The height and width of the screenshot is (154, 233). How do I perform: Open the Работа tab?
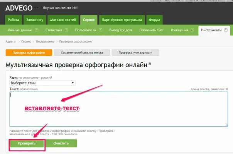[14, 20]
